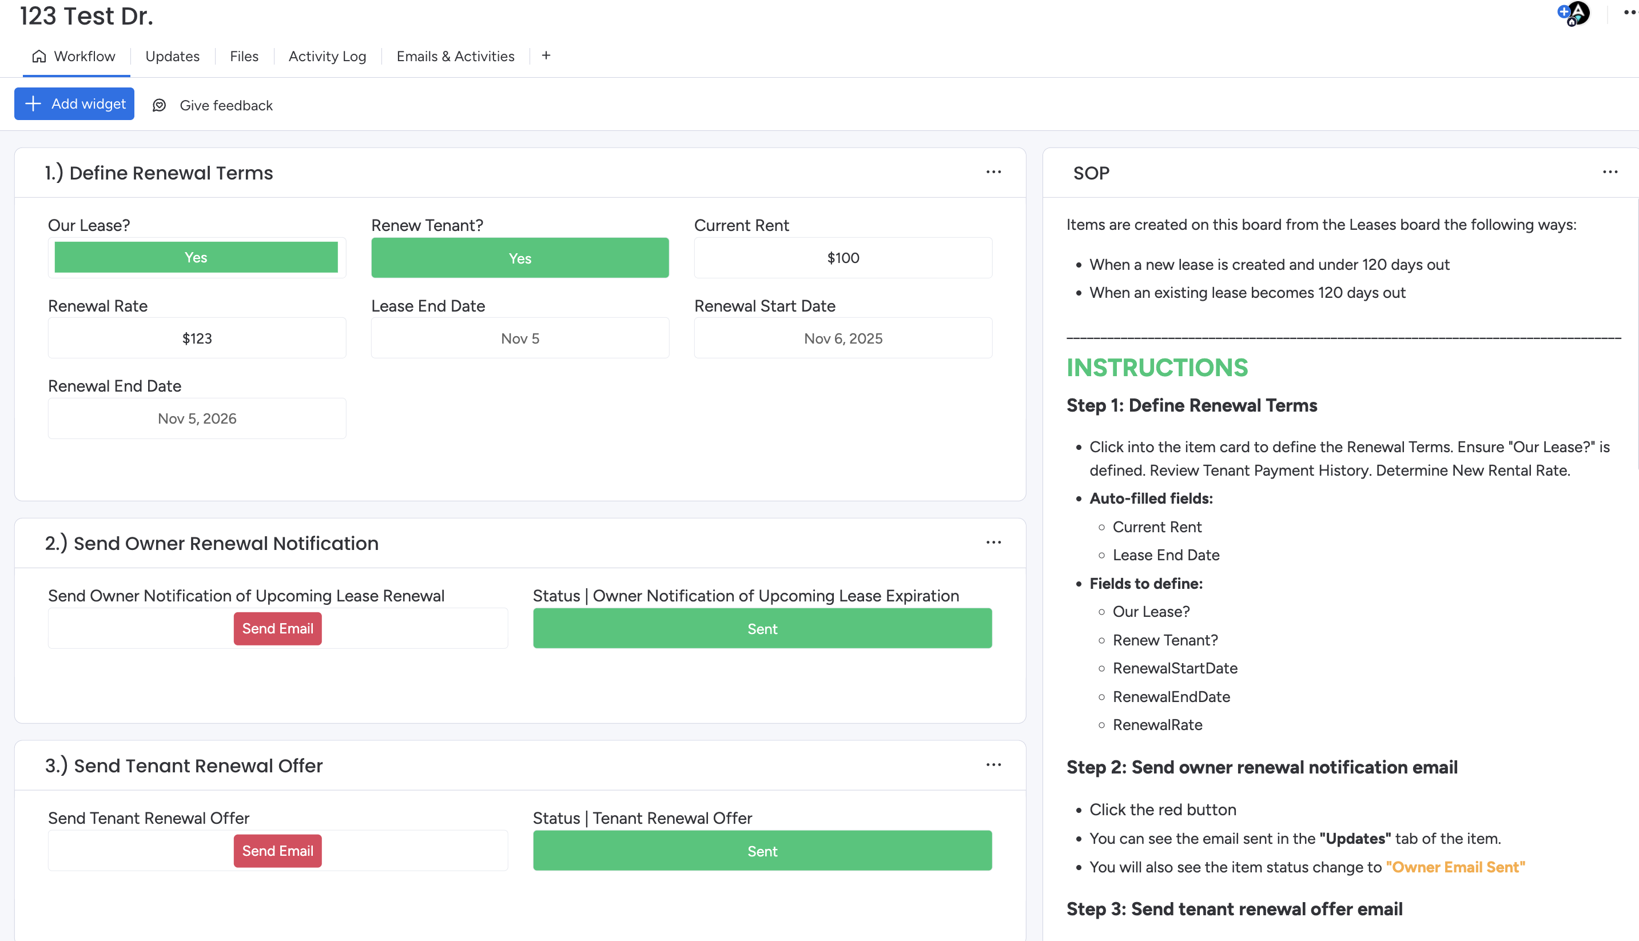Open three-dot menu of Define Renewal Terms widget
The image size is (1639, 941).
[993, 172]
